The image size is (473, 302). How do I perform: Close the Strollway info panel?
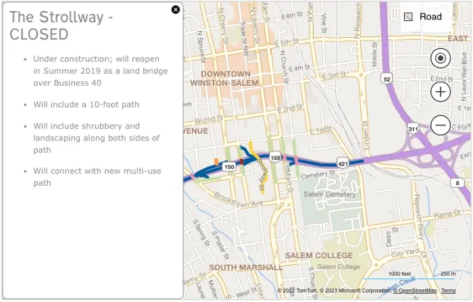coord(176,9)
